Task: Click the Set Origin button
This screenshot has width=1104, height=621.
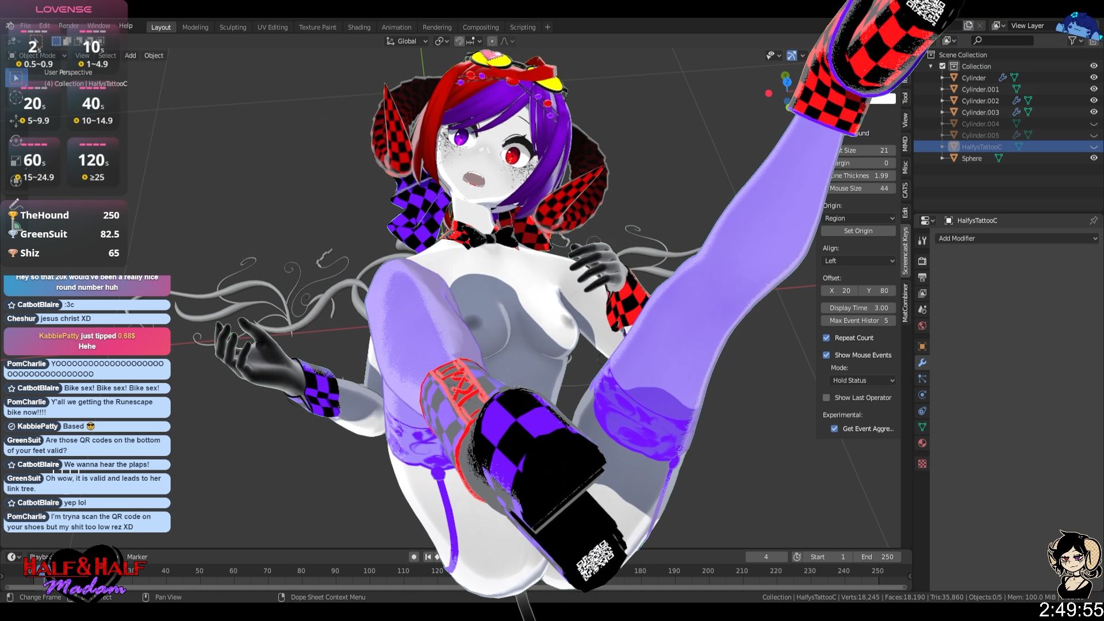Action: tap(858, 231)
